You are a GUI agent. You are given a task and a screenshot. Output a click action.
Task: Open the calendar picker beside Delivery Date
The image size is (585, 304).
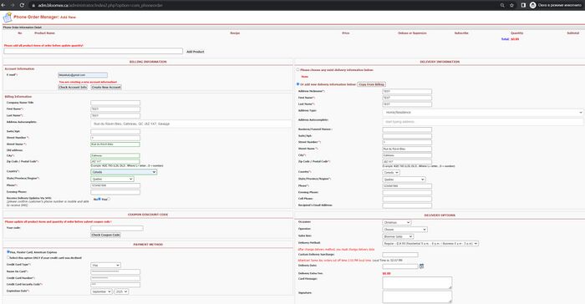tap(421, 266)
